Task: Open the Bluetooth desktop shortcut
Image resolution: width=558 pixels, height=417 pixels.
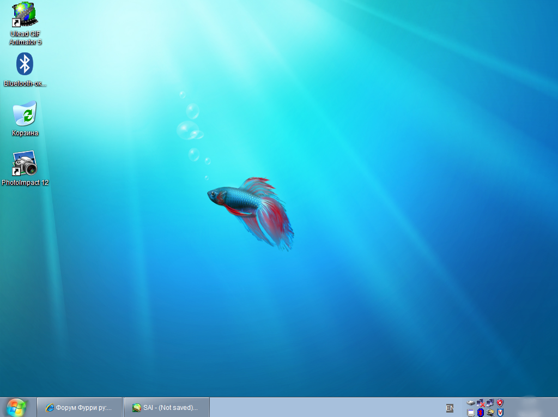Action: click(x=25, y=64)
